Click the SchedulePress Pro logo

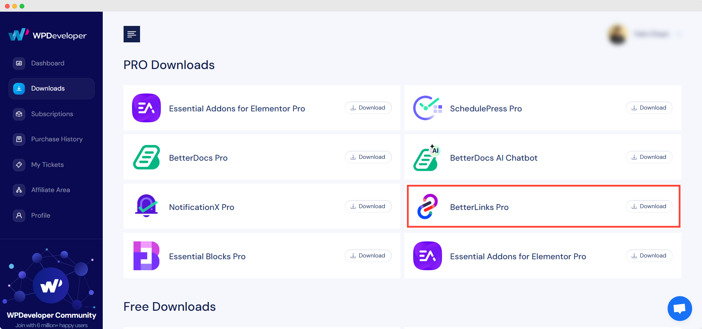[427, 108]
